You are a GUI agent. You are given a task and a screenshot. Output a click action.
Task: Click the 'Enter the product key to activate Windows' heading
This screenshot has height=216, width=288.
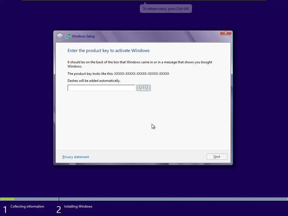109,51
